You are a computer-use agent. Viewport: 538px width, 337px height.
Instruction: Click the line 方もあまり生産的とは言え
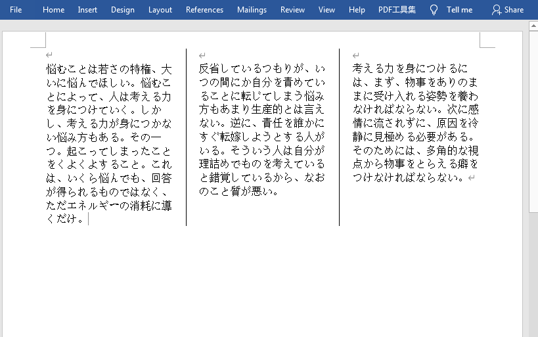[x=262, y=109]
